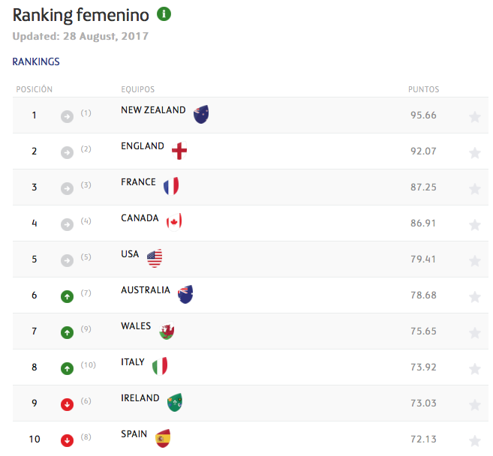Click the Ireland flag icon
Image resolution: width=493 pixels, height=456 pixels.
(x=175, y=402)
